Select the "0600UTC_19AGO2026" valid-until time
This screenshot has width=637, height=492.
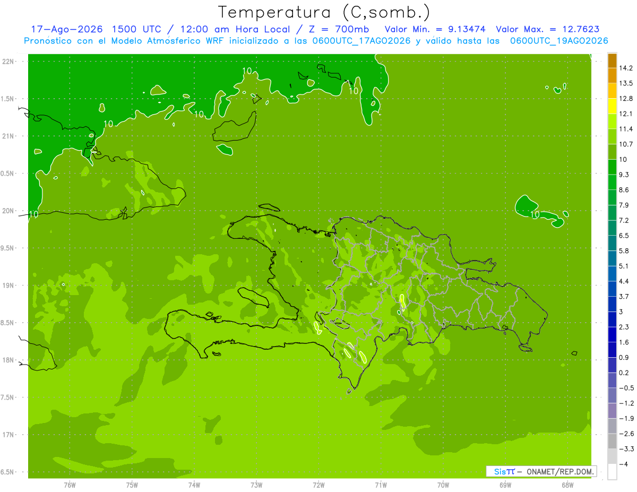tap(559, 41)
